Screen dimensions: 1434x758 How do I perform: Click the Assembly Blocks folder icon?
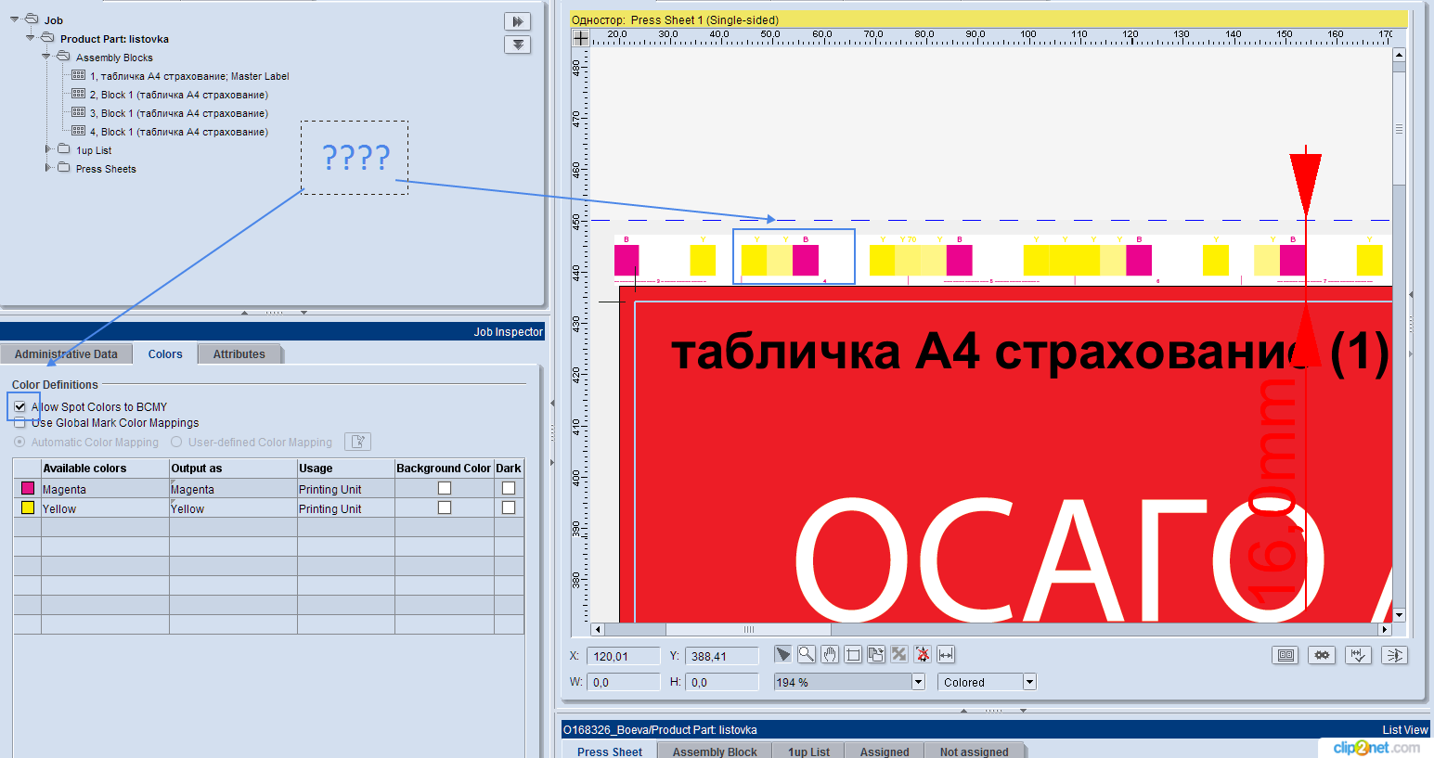[63, 57]
